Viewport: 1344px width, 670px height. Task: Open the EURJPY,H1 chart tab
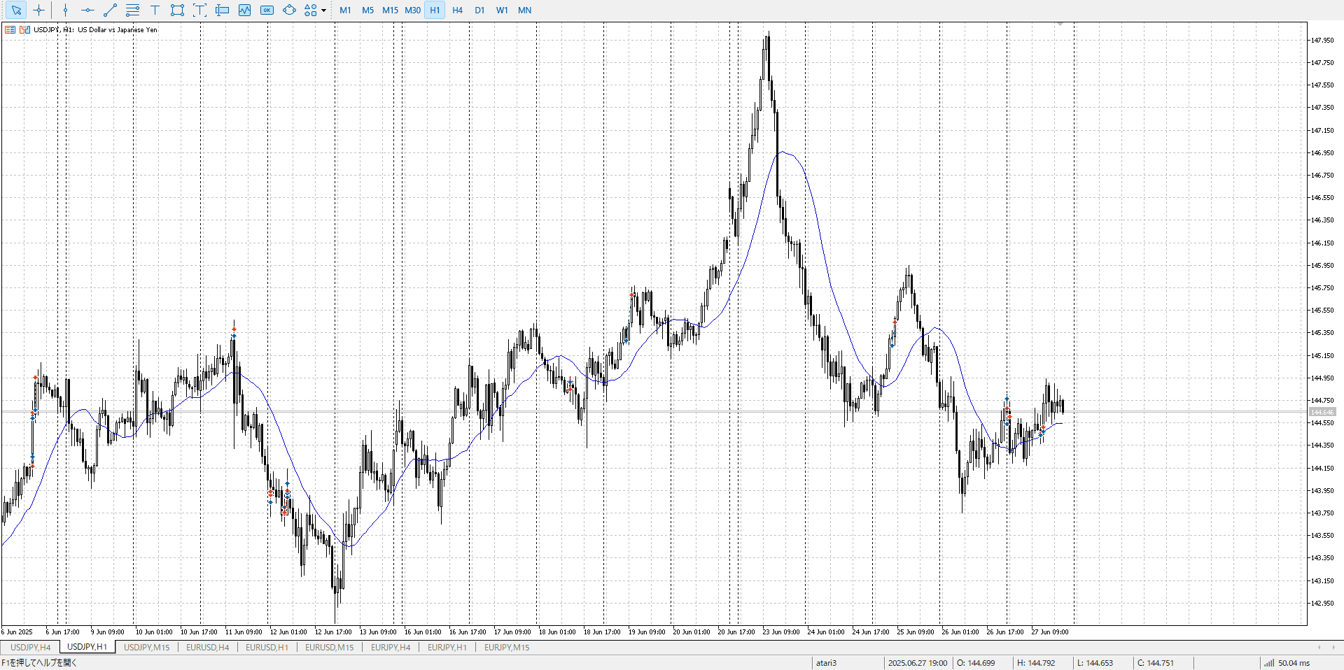[447, 648]
